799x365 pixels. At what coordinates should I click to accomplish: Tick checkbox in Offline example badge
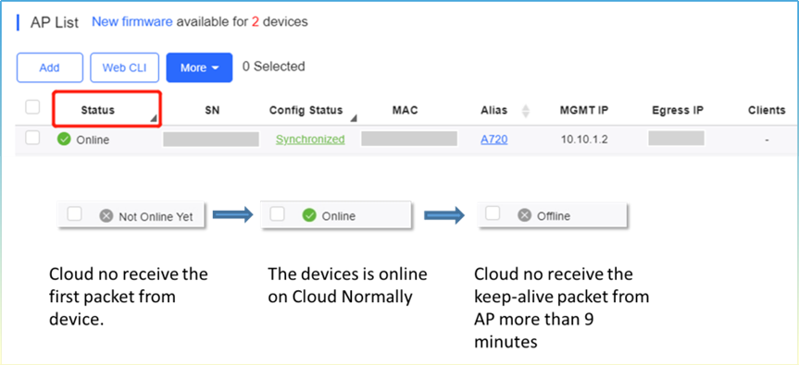tap(493, 213)
